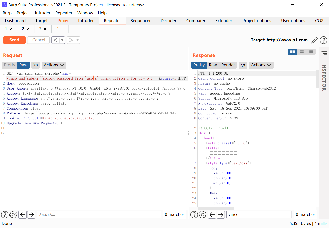Go forward to next request in history
The image size is (329, 228).
pyautogui.click(x=71, y=40)
